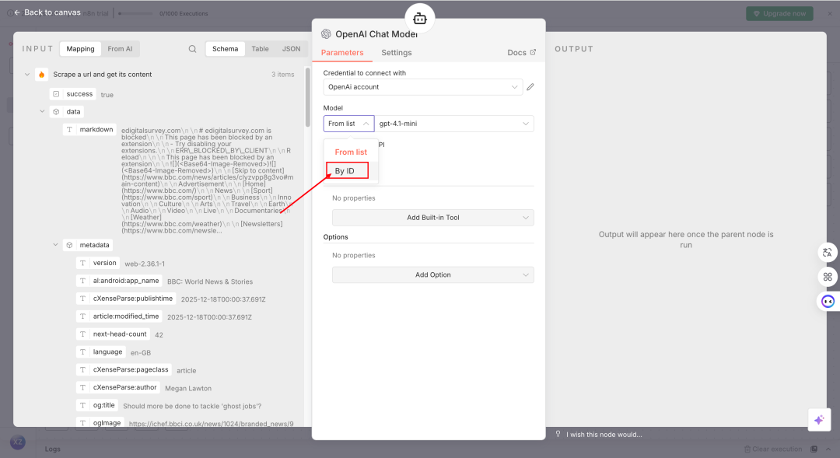Click the language text type icon
Screen dimensions: 840x458
coord(82,352)
